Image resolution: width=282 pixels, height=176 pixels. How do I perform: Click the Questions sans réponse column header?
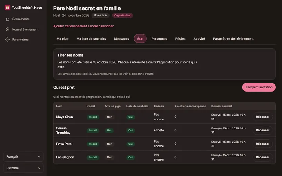tap(190, 106)
